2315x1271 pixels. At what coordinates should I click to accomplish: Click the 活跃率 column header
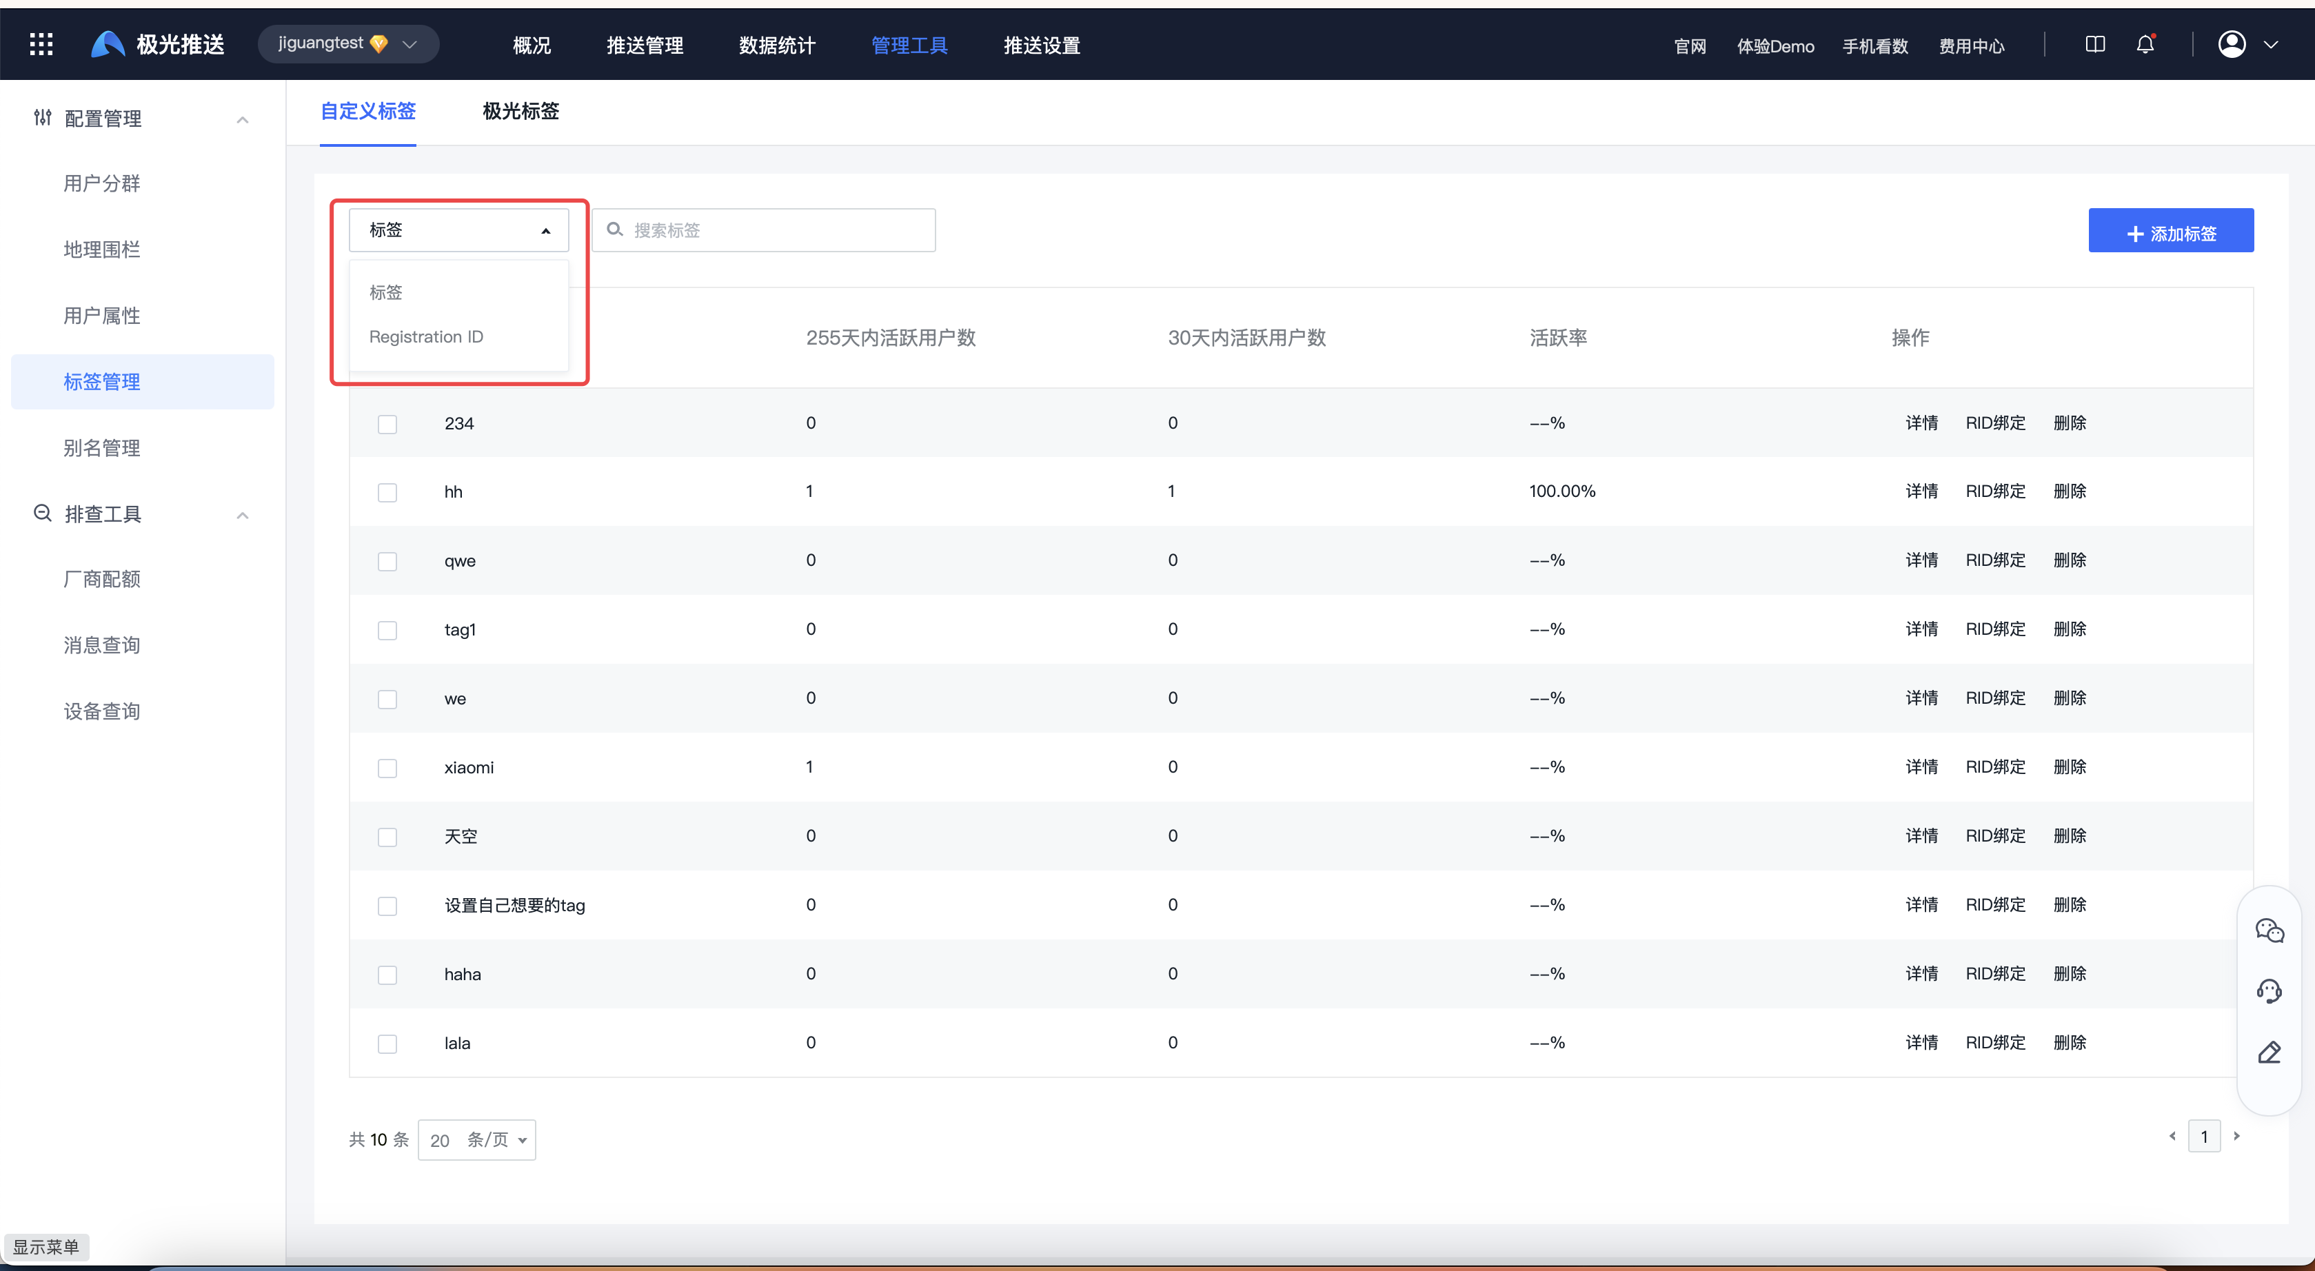point(1558,338)
